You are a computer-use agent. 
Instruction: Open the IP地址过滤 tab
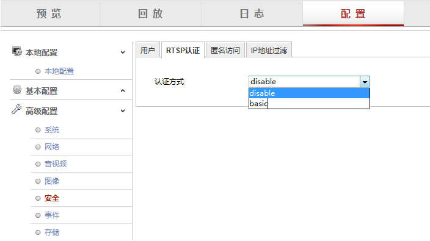(x=269, y=50)
